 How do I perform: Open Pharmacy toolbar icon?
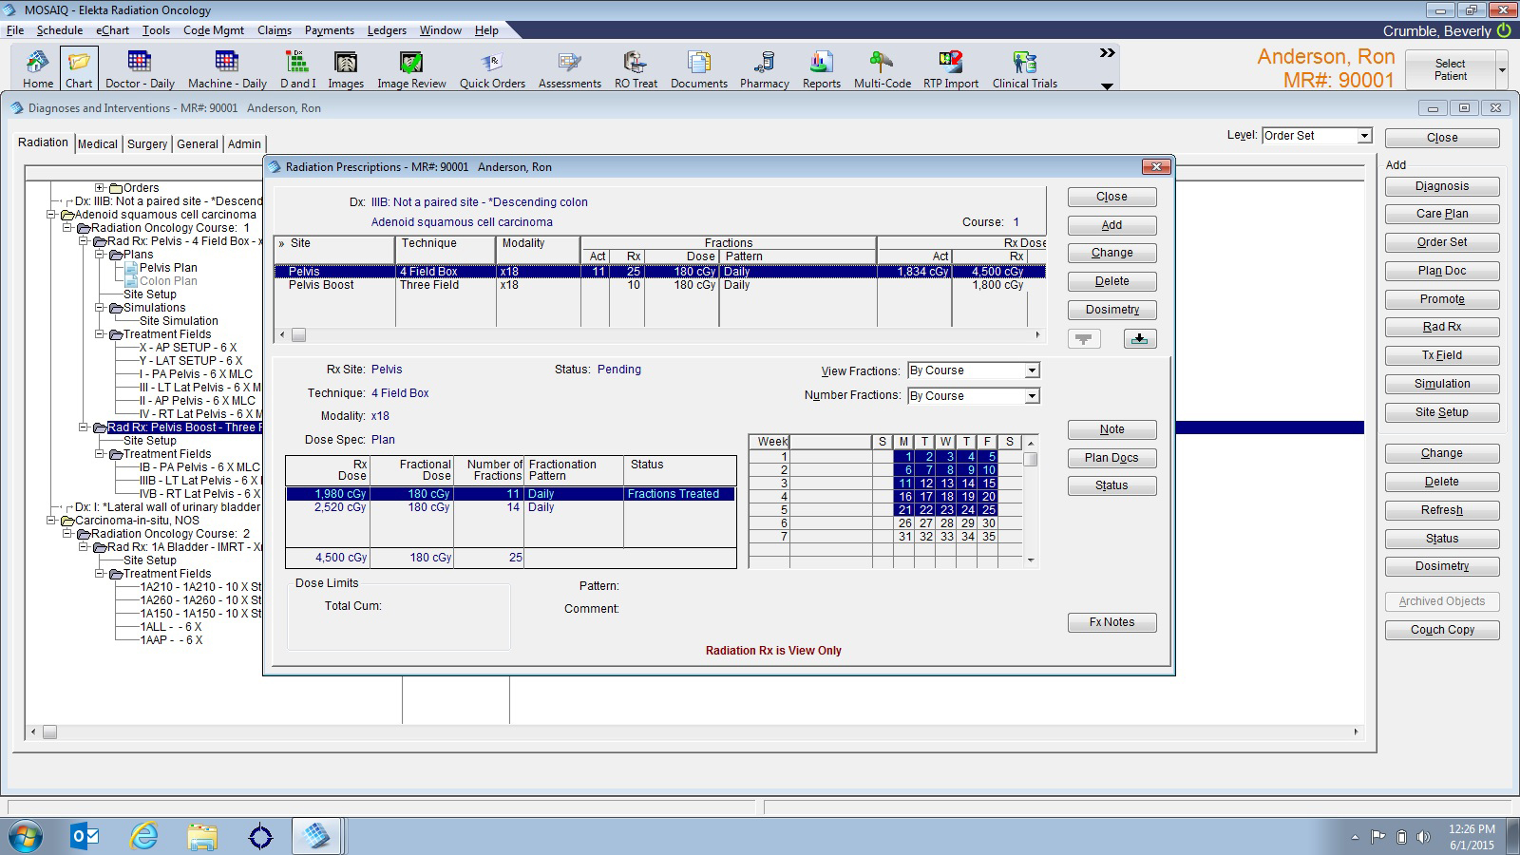(x=765, y=69)
